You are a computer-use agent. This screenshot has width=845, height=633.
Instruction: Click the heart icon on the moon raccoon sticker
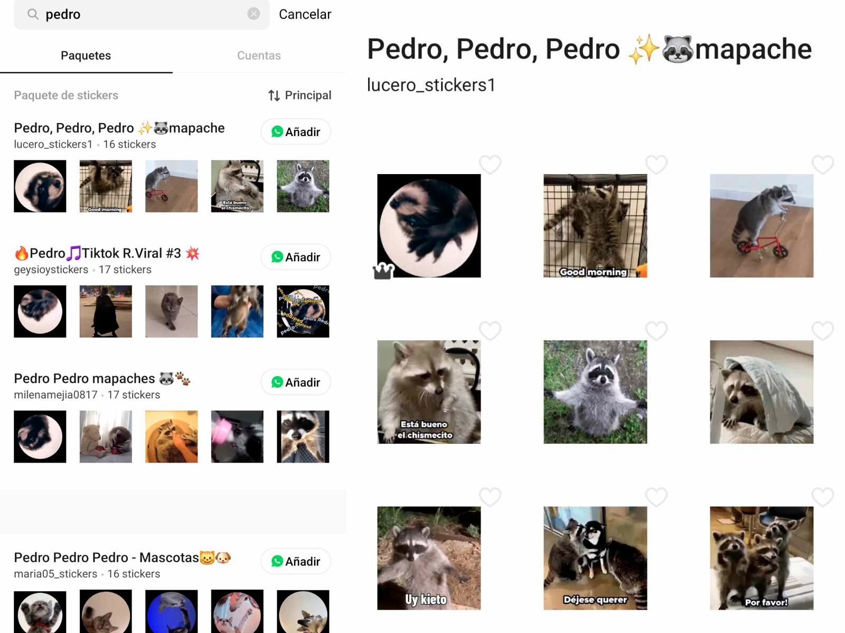click(490, 164)
